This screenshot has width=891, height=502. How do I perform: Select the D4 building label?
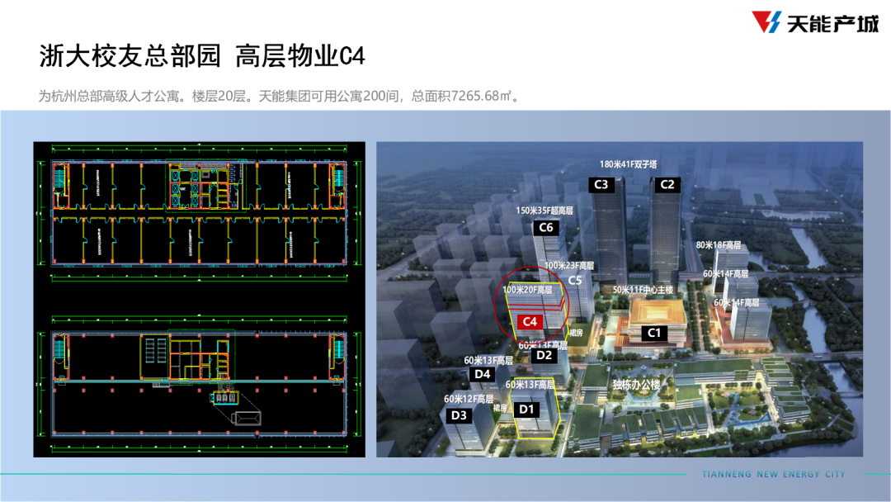(482, 374)
